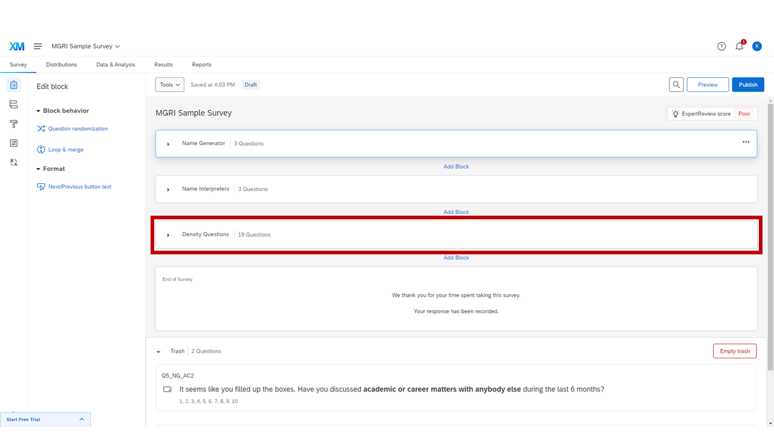
Task: Expand the Name Generator block
Action: click(x=168, y=144)
